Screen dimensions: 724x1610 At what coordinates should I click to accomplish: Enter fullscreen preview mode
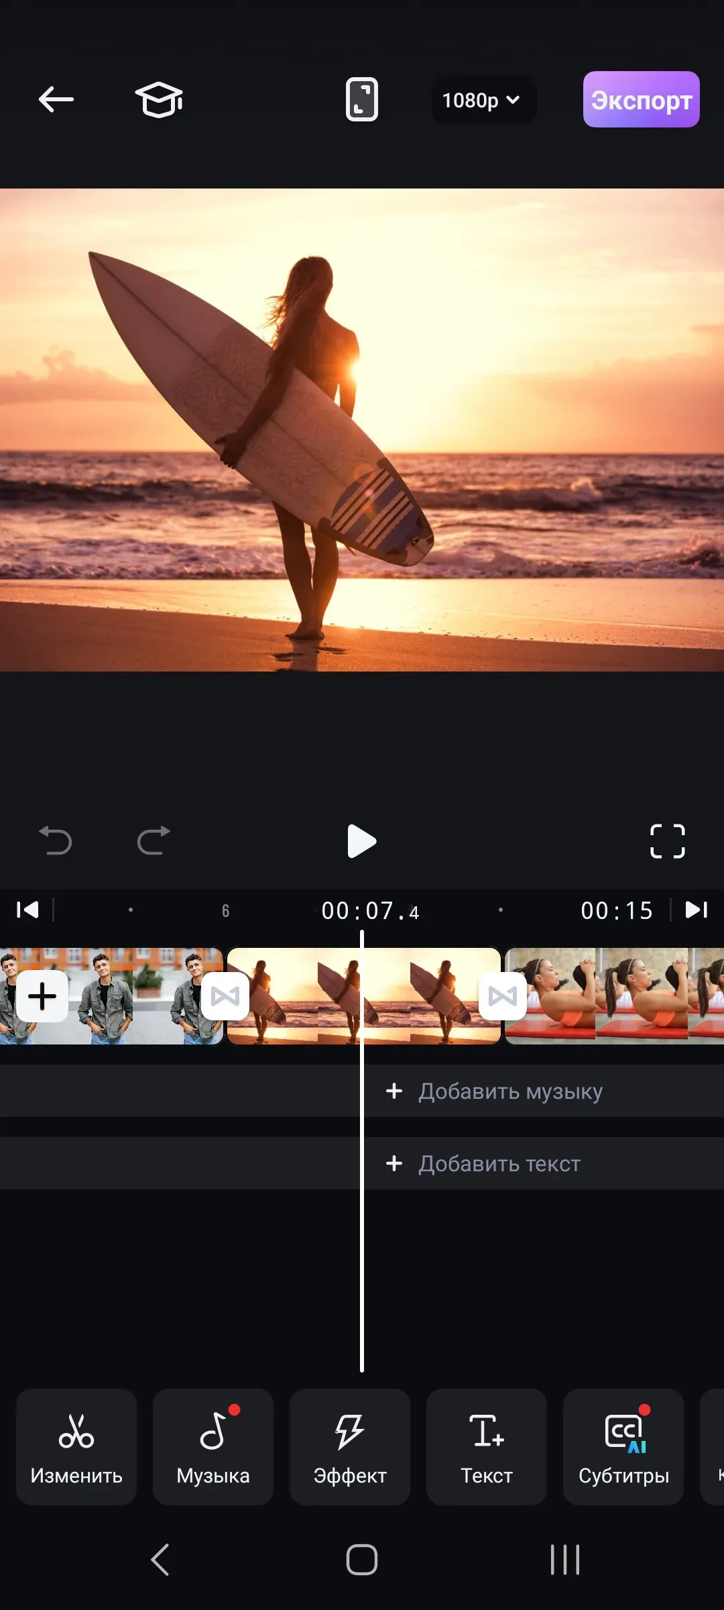pyautogui.click(x=667, y=841)
